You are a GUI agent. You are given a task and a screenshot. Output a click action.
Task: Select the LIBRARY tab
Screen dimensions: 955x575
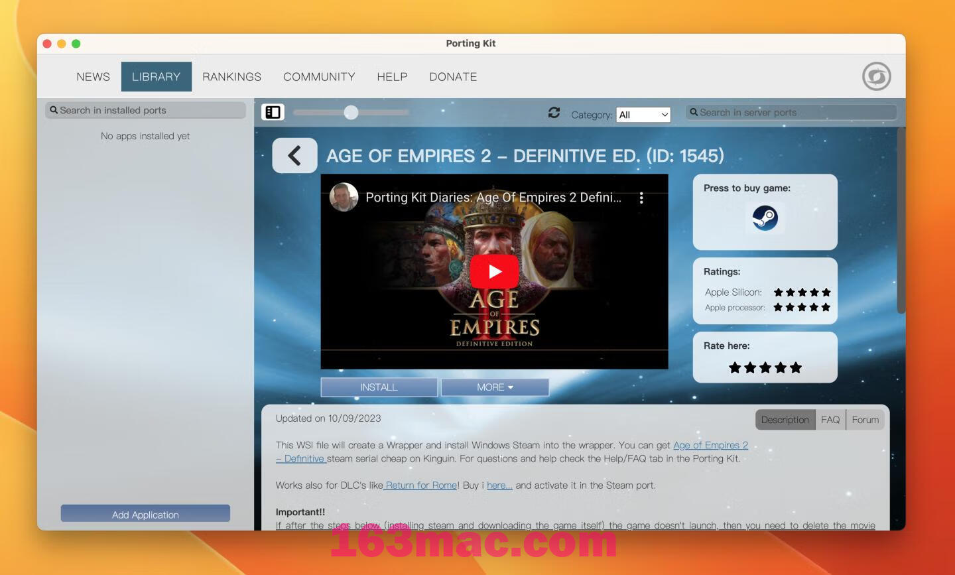156,77
